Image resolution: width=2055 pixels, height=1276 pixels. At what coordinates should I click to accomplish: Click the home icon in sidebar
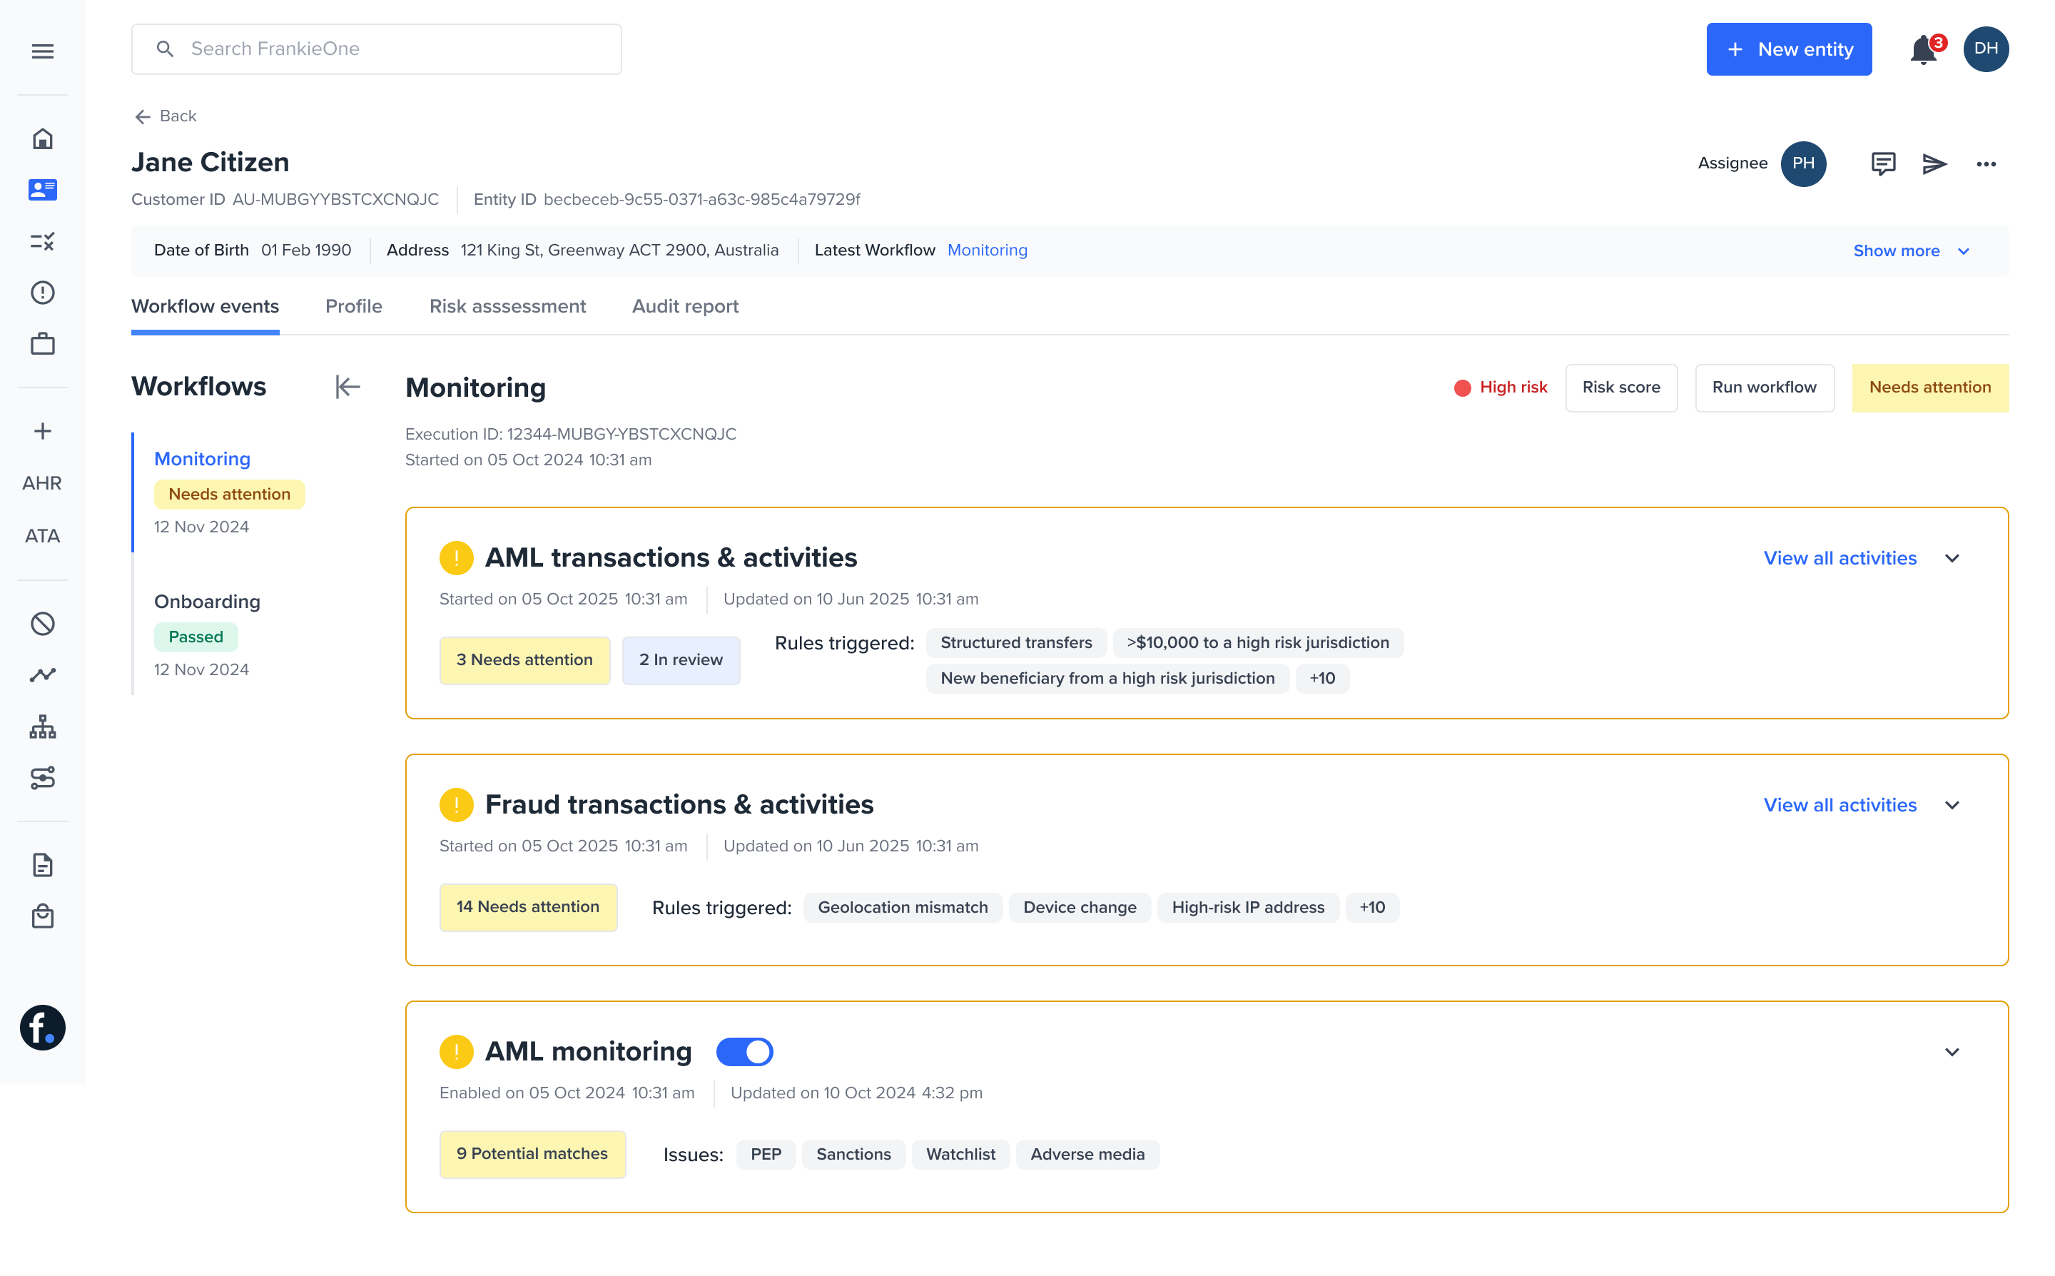pyautogui.click(x=42, y=138)
